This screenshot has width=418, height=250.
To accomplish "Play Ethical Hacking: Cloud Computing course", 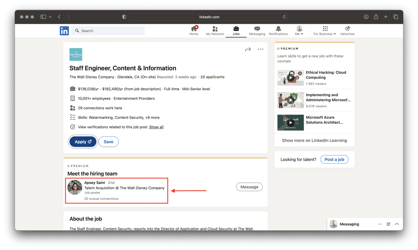I will click(x=290, y=78).
